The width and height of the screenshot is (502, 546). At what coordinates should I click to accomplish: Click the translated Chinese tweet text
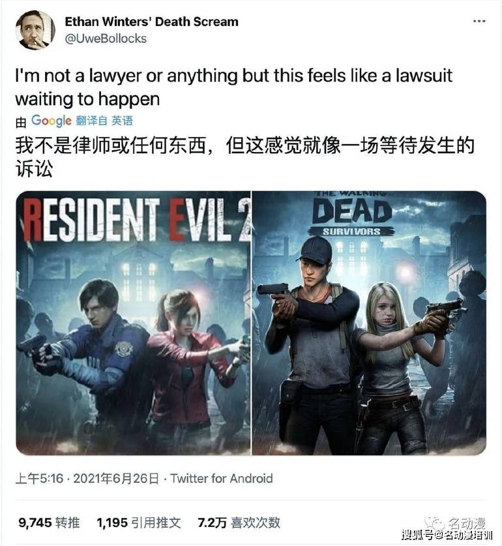[244, 157]
